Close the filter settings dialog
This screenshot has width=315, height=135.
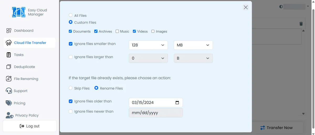[x=246, y=7]
